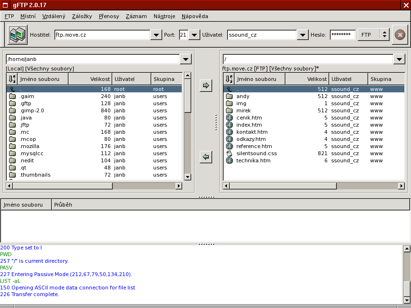The height and width of the screenshot is (308, 411).
Task: Click the local pane scroll down arrow
Action: click(x=188, y=177)
